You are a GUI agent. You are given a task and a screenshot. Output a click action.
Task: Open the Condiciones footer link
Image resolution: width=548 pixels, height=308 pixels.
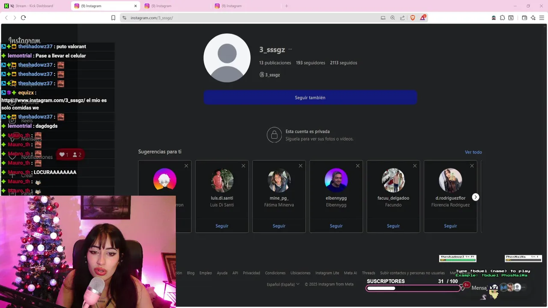pyautogui.click(x=275, y=273)
